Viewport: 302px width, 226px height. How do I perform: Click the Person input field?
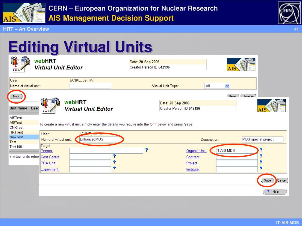coord(106,151)
